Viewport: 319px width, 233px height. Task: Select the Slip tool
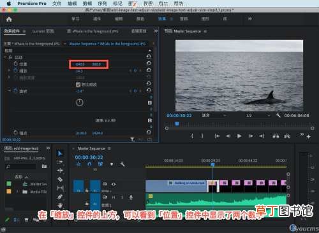click(60, 188)
